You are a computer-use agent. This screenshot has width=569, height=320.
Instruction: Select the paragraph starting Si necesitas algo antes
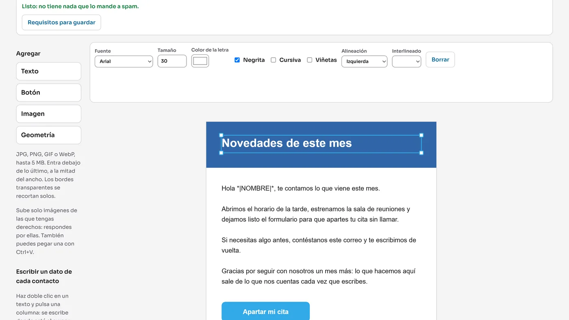pos(319,245)
